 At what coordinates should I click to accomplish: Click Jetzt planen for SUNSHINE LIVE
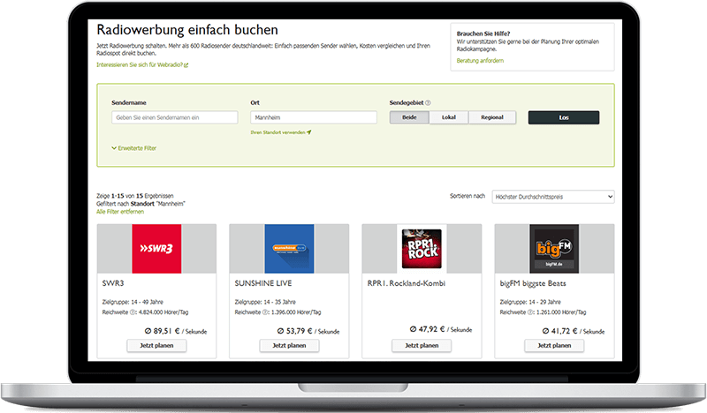tap(289, 345)
